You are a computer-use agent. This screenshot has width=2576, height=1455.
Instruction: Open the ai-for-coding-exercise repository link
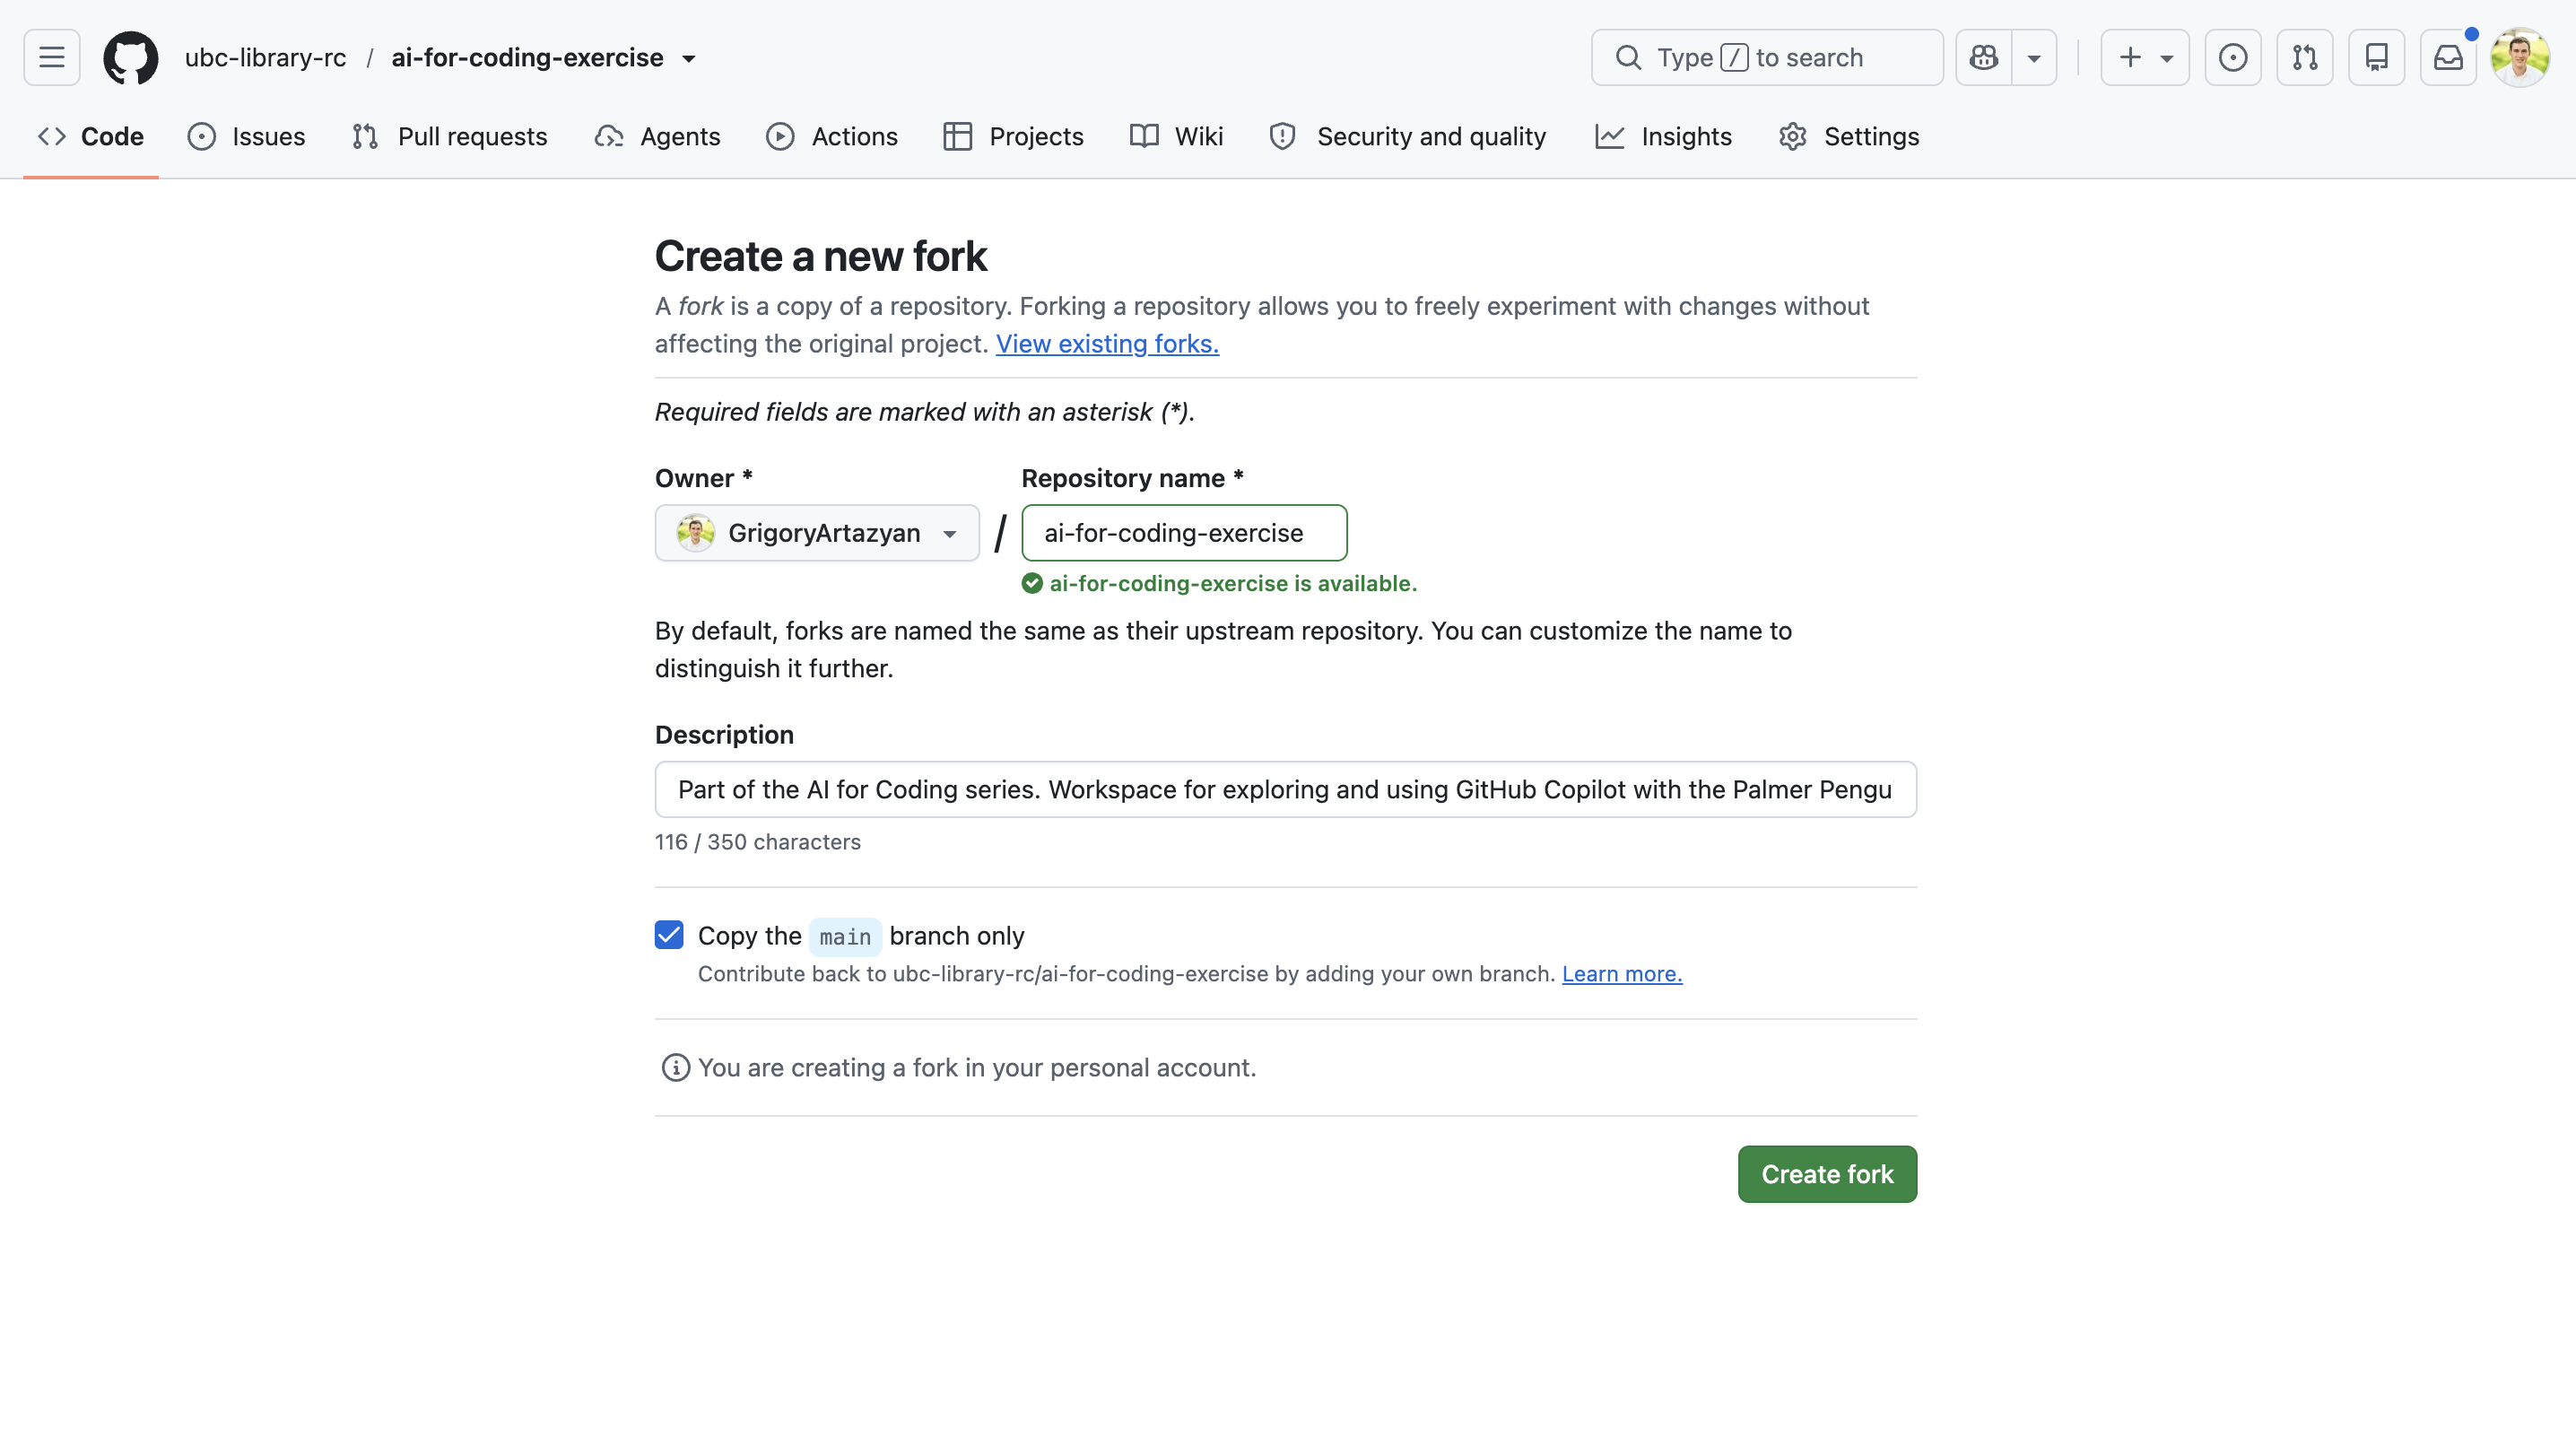point(527,57)
